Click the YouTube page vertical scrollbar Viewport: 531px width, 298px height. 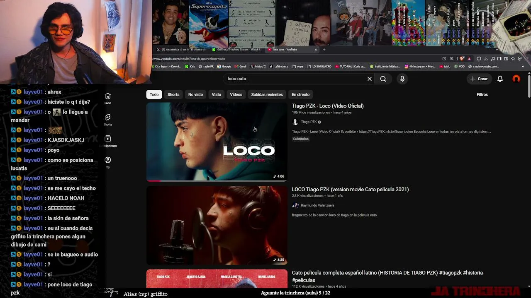(529, 87)
